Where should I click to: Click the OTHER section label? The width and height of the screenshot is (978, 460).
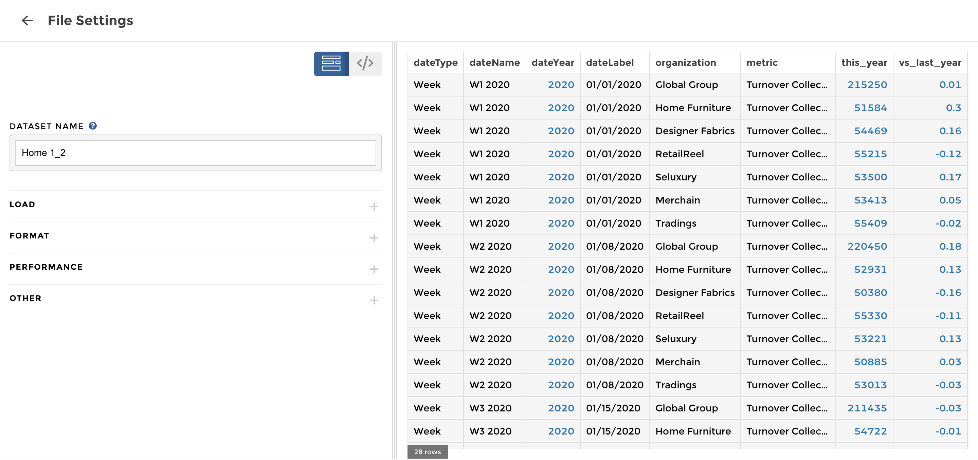[25, 298]
